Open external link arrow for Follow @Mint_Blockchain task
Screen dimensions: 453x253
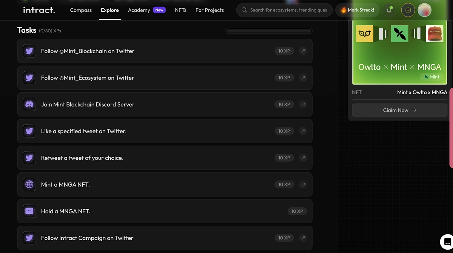(303, 51)
